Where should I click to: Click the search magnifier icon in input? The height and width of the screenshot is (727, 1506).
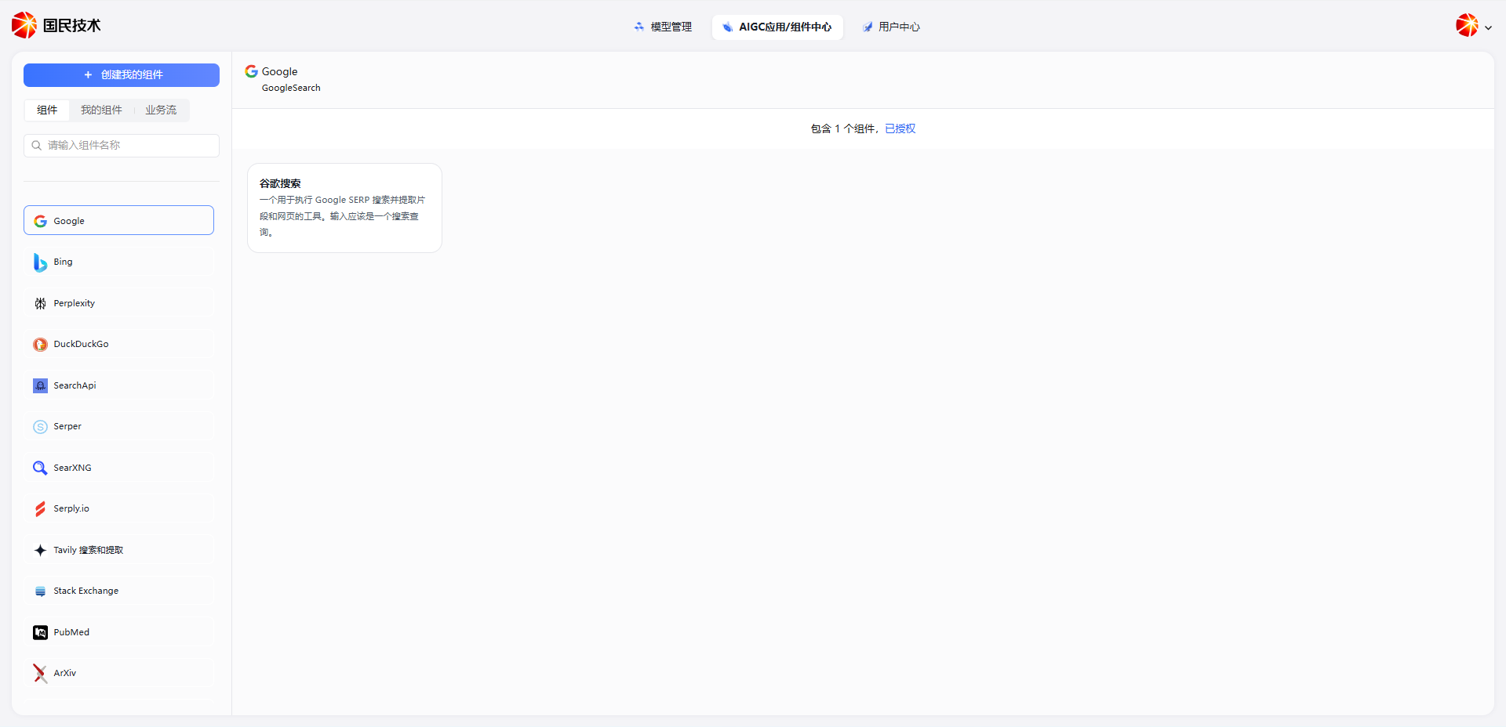point(36,146)
